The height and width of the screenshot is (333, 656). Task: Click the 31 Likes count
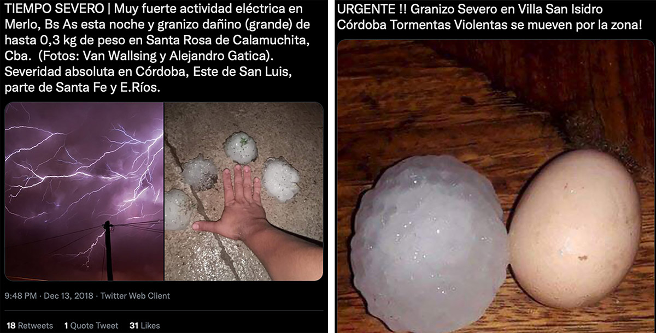point(145,325)
